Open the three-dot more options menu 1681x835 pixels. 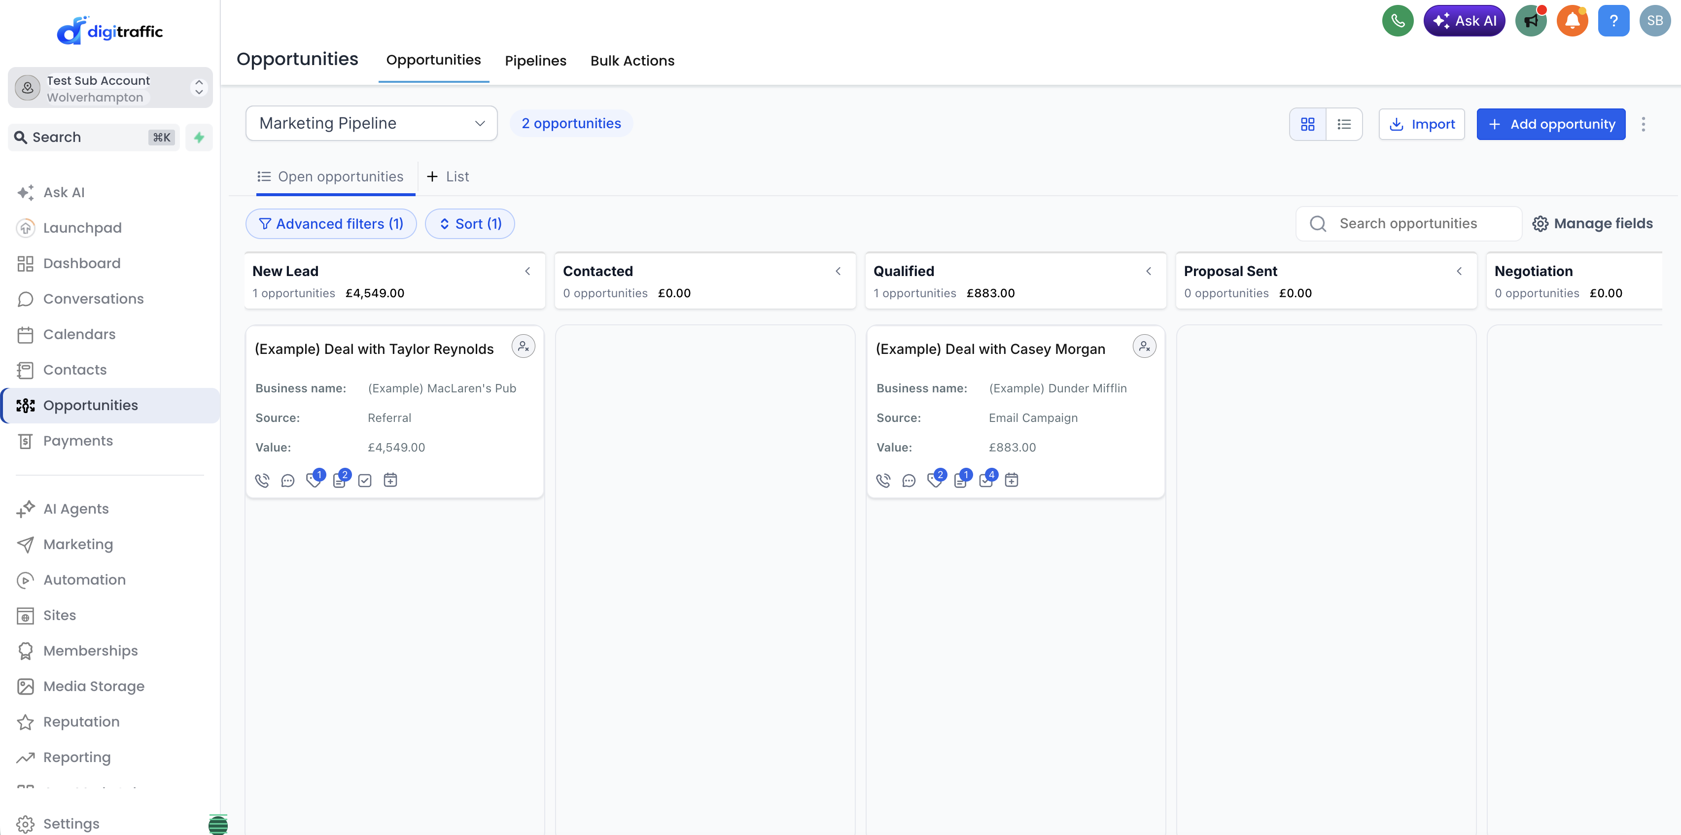pyautogui.click(x=1644, y=124)
